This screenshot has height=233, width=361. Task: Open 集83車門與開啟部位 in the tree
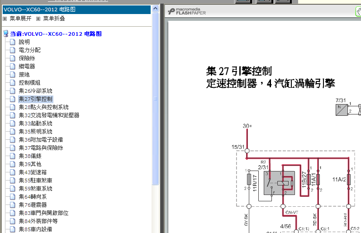43,213
